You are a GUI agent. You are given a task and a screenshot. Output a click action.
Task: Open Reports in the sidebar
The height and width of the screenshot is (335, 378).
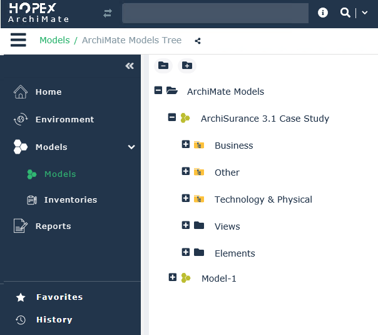tap(53, 226)
